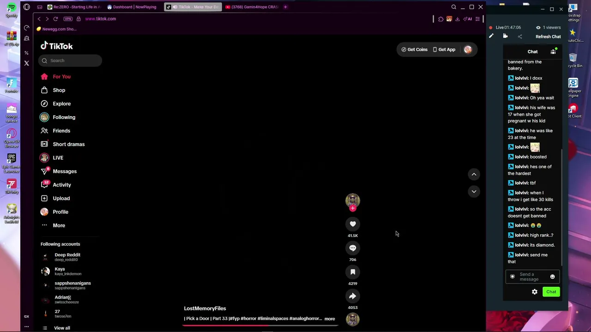
Task: Open the TikTok profile avatar menu
Action: (x=468, y=49)
